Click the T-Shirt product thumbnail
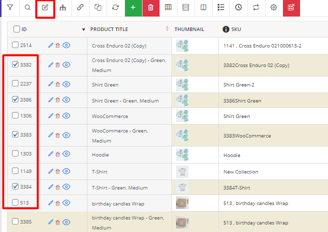328x232 pixels. coord(182,171)
